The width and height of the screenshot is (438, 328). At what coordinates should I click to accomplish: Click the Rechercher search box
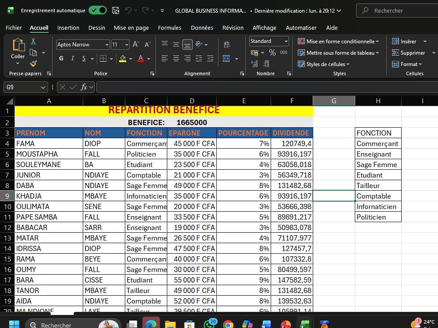click(x=398, y=10)
